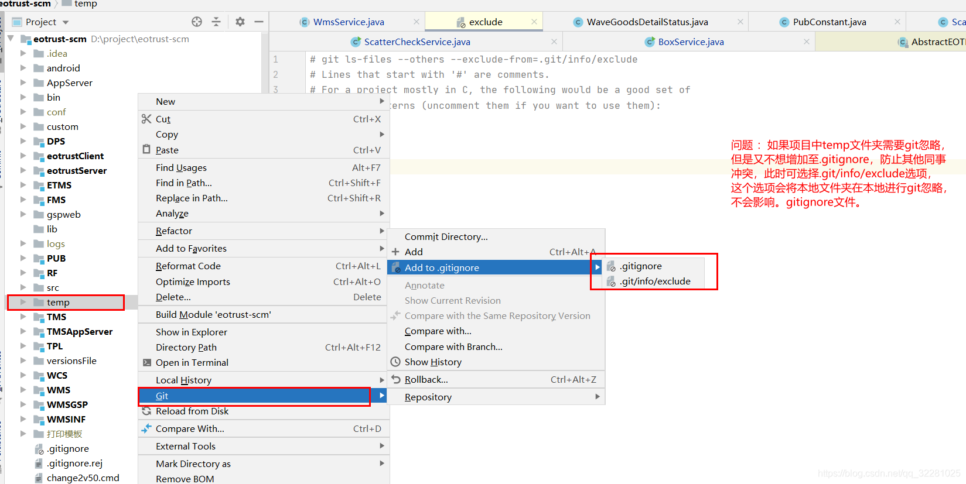Image resolution: width=966 pixels, height=484 pixels.
Task: Open Local History submenu
Action: [x=264, y=380]
